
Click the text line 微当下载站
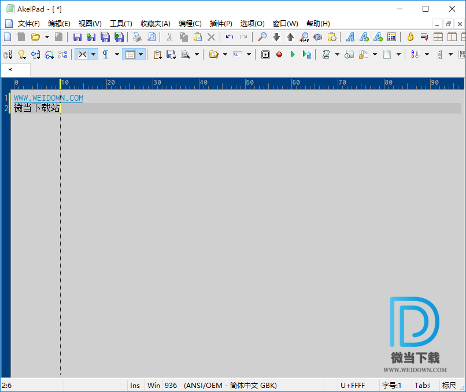(x=37, y=108)
